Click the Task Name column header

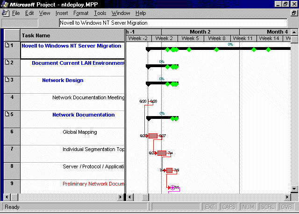(72, 35)
